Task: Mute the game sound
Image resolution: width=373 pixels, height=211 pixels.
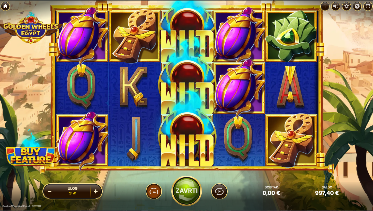Action: click(336, 6)
